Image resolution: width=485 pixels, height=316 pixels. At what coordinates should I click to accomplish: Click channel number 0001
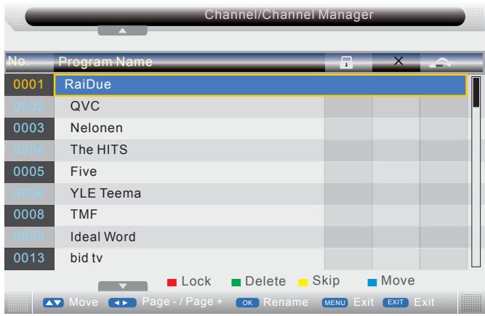click(29, 84)
